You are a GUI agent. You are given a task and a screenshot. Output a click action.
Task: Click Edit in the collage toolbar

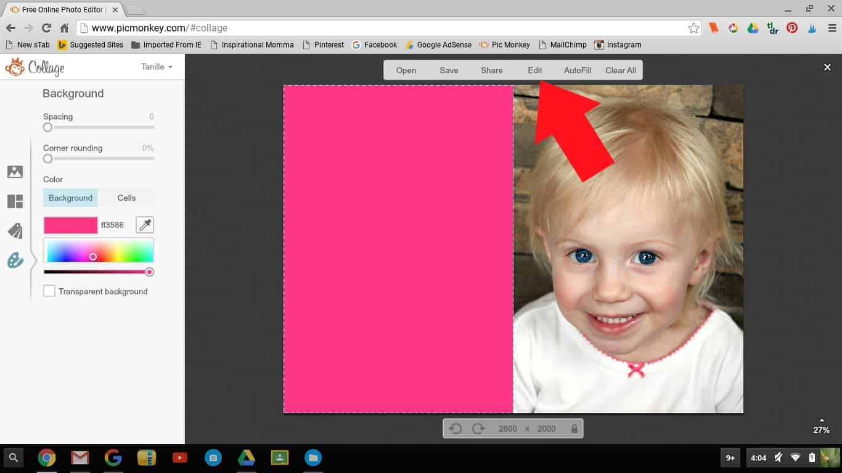click(534, 70)
